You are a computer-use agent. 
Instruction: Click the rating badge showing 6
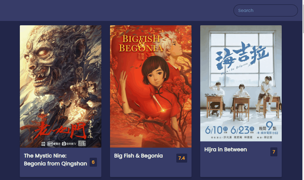[93, 162]
